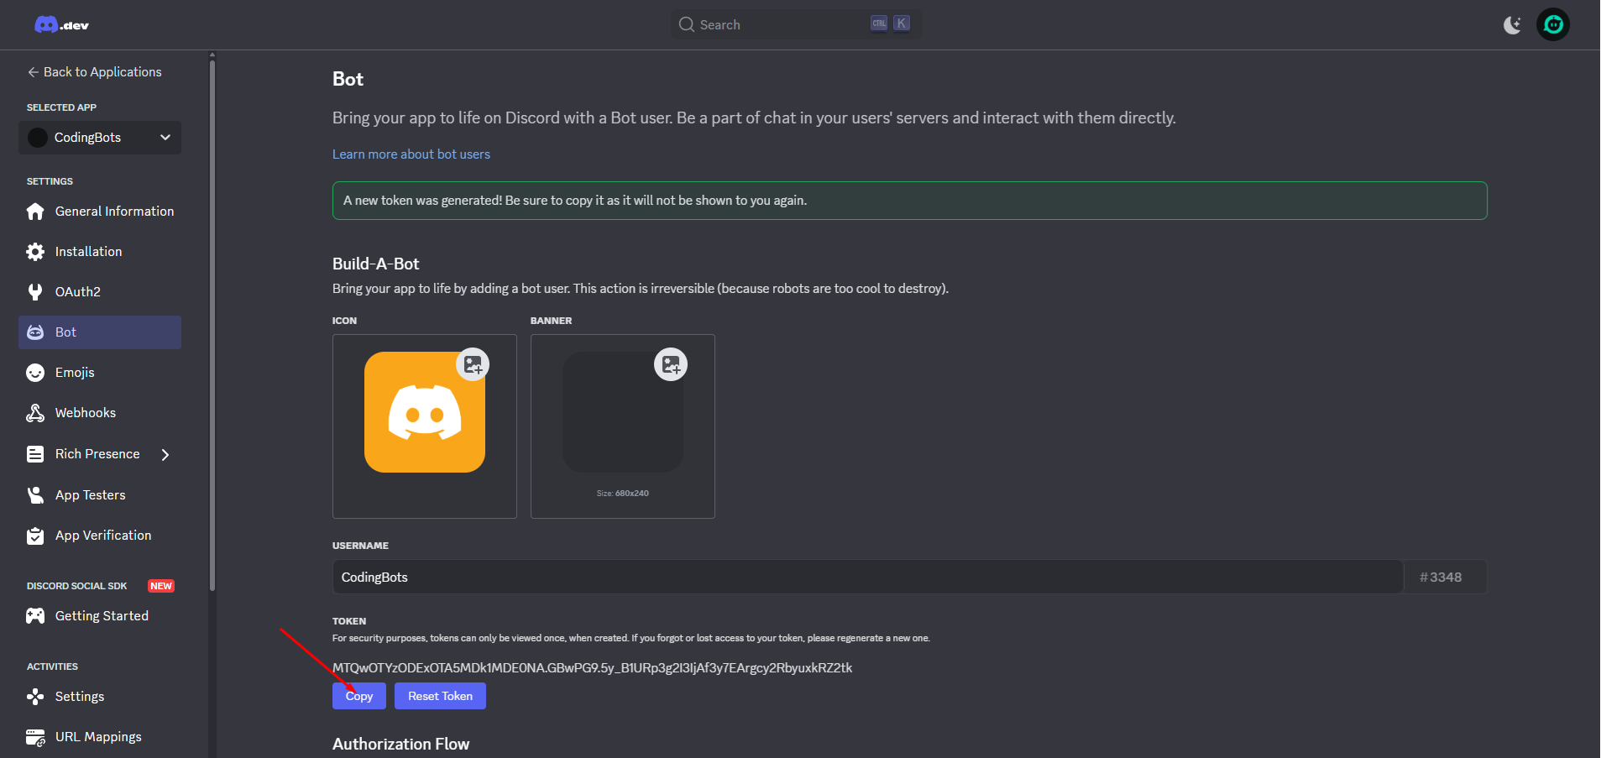Image resolution: width=1601 pixels, height=758 pixels.
Task: Copy the bot token
Action: point(359,696)
